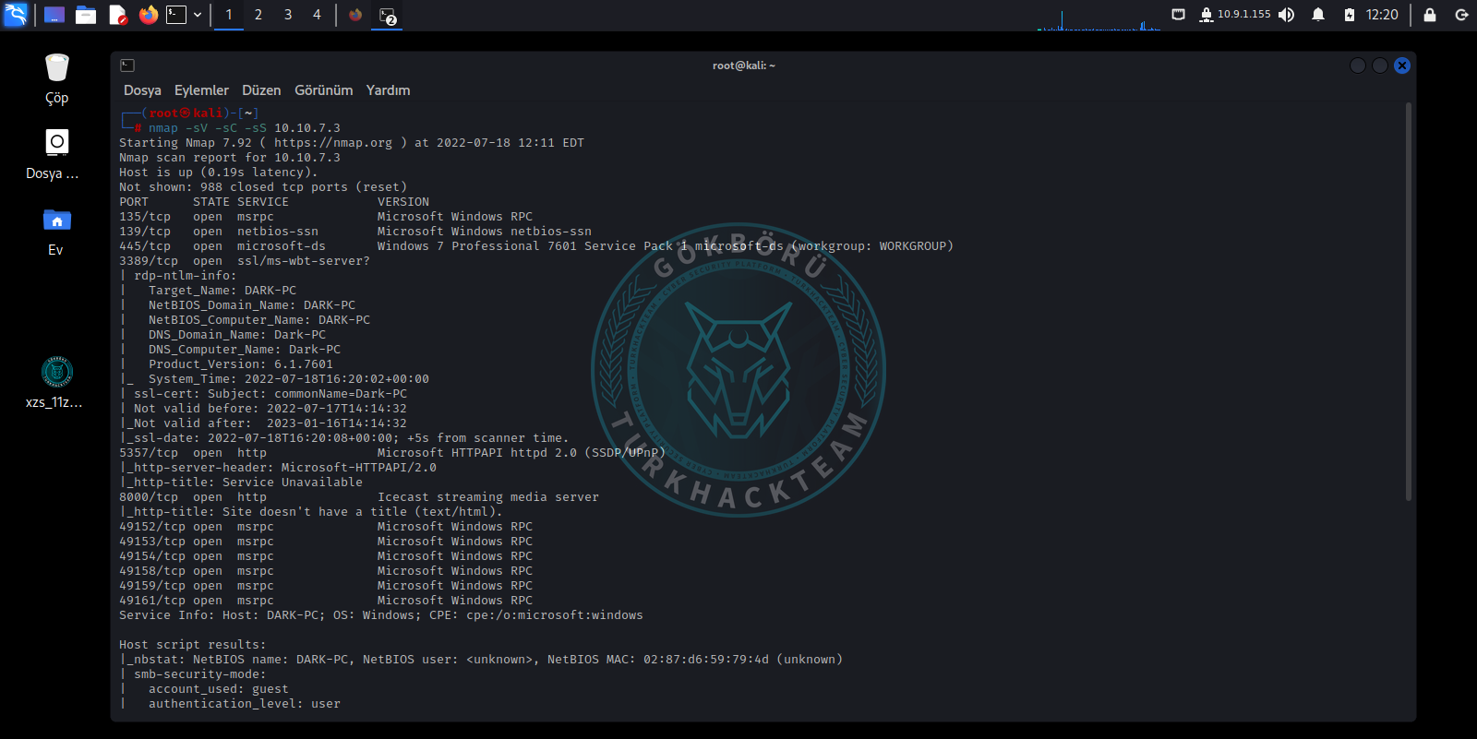The height and width of the screenshot is (739, 1477).
Task: Click the "8000/tcp" port entry
Action: (149, 497)
